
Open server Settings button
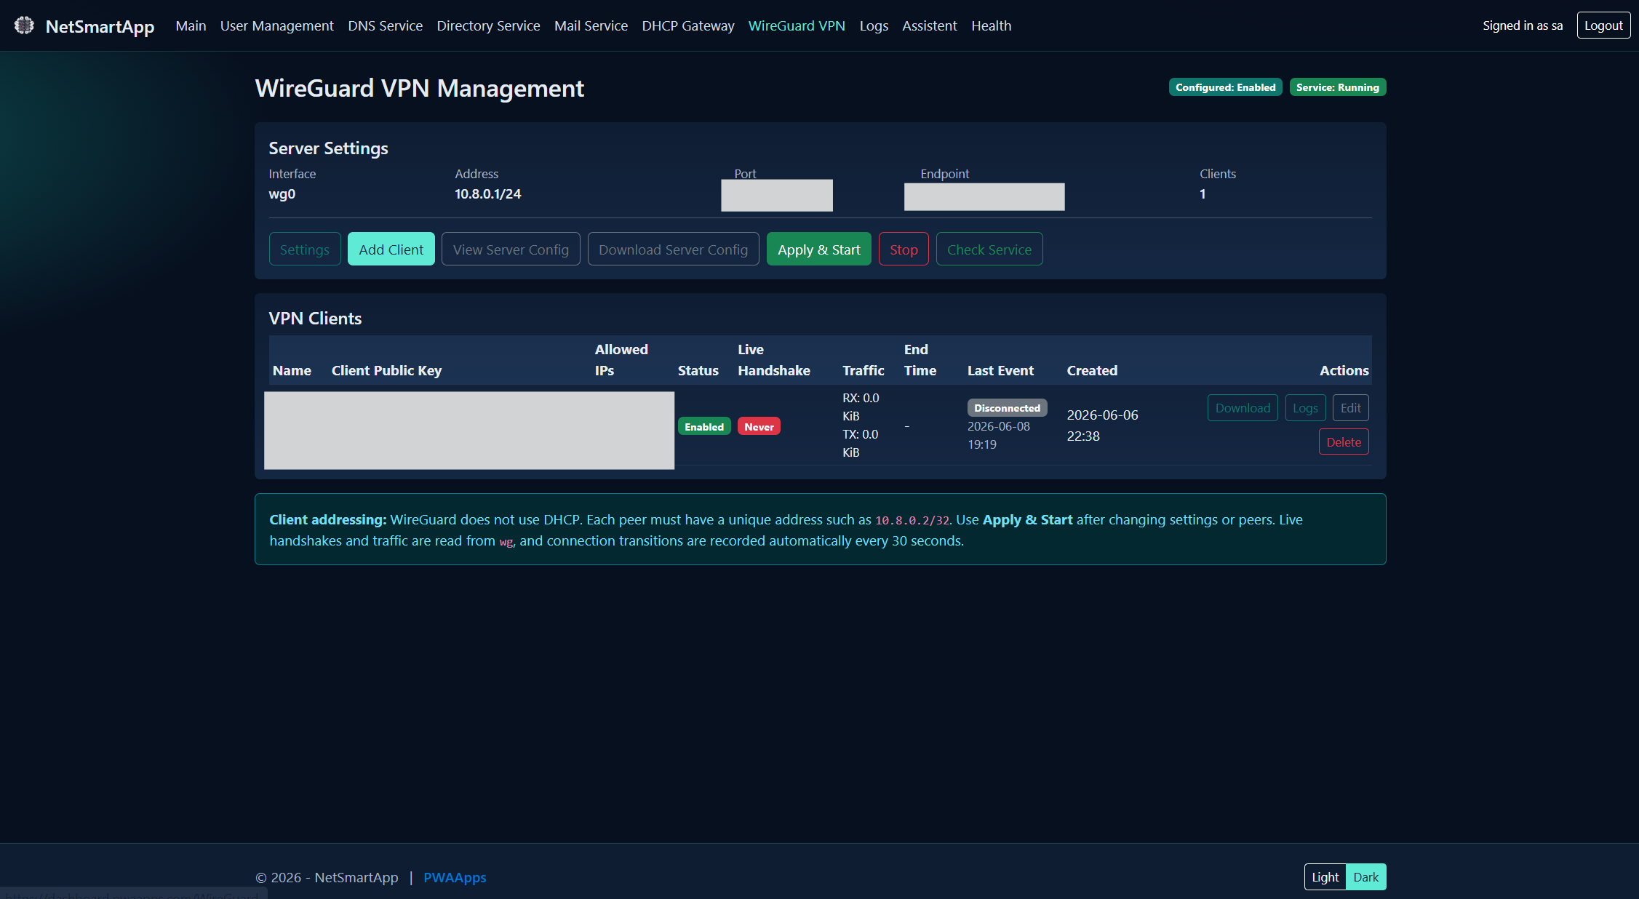tap(305, 249)
